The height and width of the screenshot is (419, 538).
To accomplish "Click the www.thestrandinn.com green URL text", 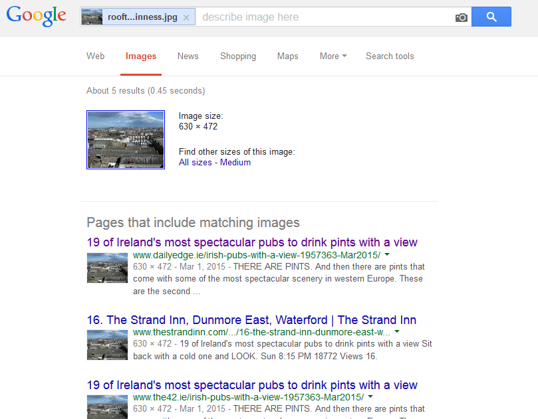I will click(261, 332).
